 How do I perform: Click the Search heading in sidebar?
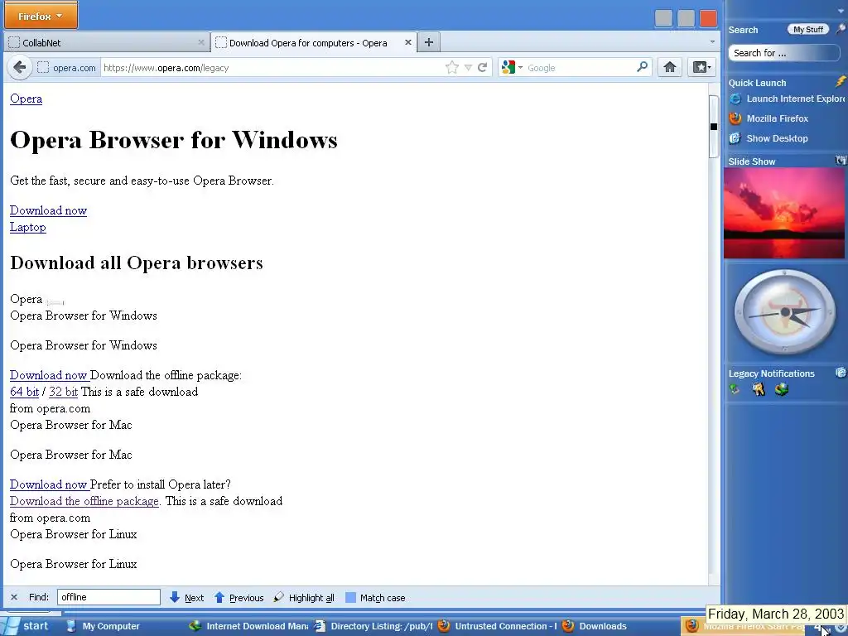tap(743, 30)
